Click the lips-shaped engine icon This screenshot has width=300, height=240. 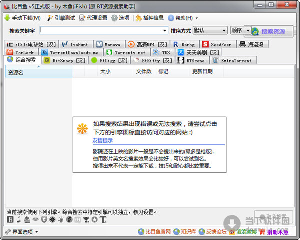point(36,219)
